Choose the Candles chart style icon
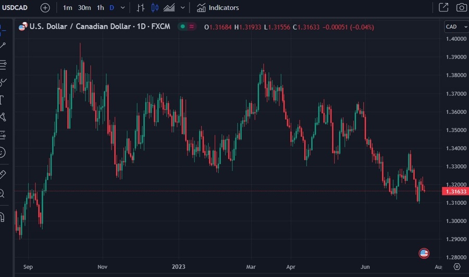469x277 pixels. (155, 8)
